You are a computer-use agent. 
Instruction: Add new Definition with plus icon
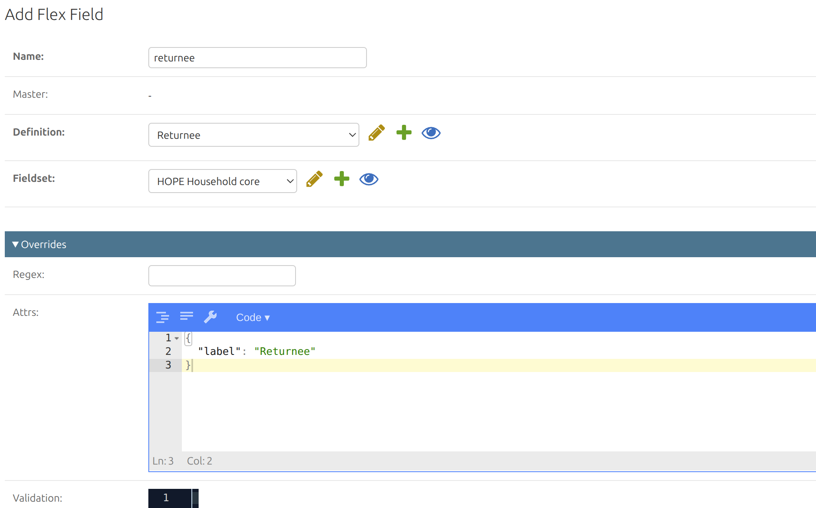(404, 133)
